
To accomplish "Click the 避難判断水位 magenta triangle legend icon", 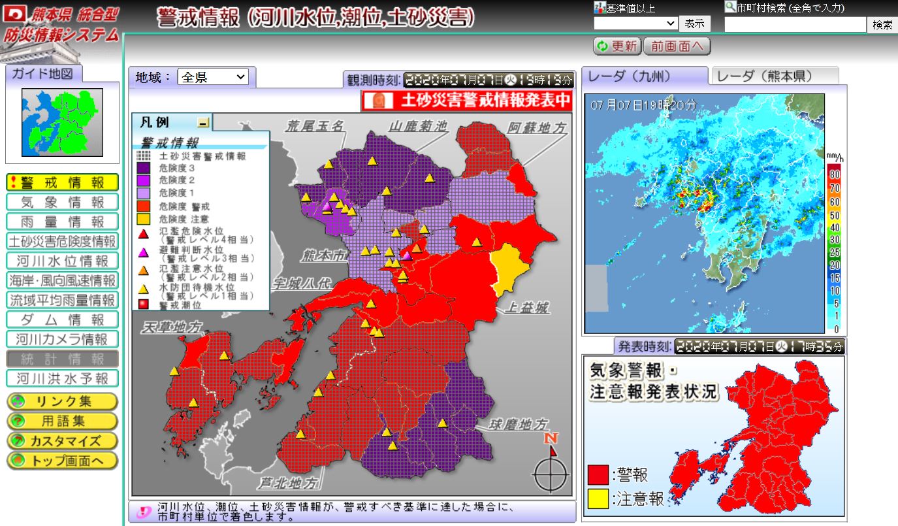I will click(144, 253).
